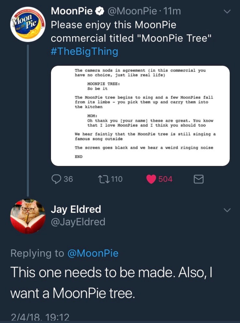Click the MoonPie display name
This screenshot has height=323, width=240.
(72, 11)
